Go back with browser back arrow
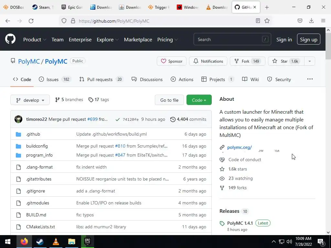331x248 pixels. (x=8, y=21)
